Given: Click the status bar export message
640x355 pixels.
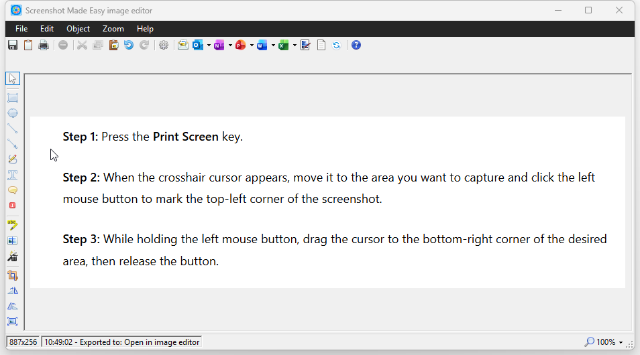Looking at the screenshot, I should click(x=121, y=342).
